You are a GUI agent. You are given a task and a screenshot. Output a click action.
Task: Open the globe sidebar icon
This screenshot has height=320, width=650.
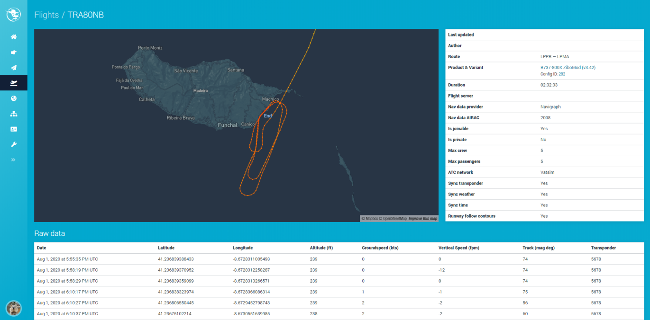pos(14,98)
